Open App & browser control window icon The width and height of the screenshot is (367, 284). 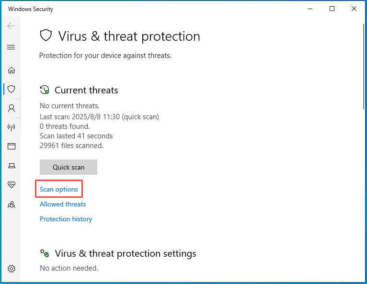pyautogui.click(x=11, y=147)
